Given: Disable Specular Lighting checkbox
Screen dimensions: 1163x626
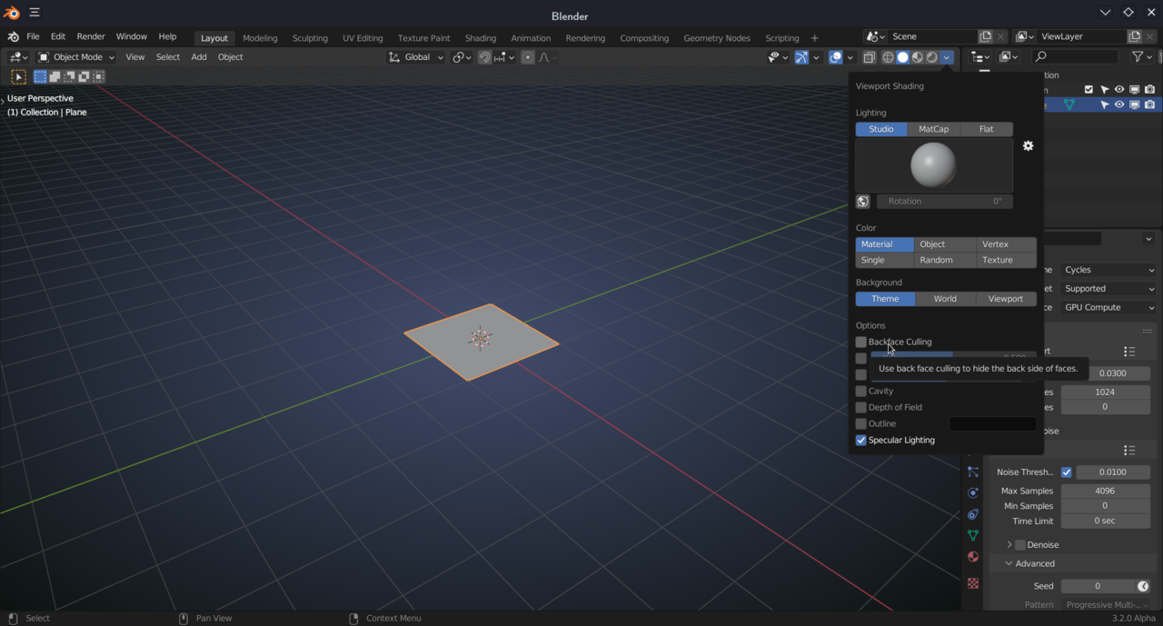Looking at the screenshot, I should point(861,441).
